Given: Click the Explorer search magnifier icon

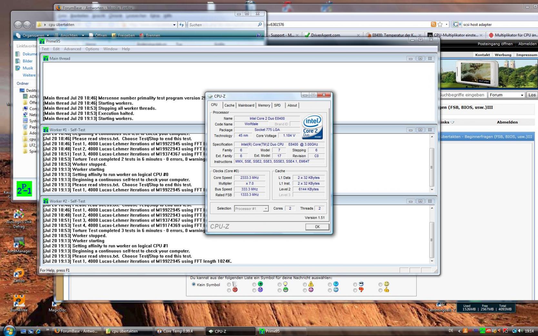Looking at the screenshot, I should pyautogui.click(x=260, y=25).
